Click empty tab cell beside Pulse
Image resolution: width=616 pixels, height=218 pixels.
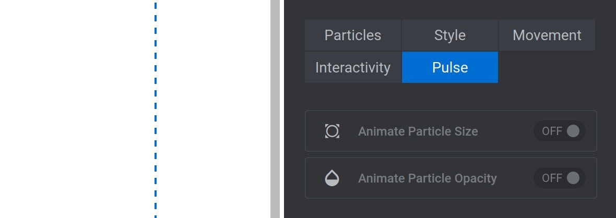click(547, 67)
